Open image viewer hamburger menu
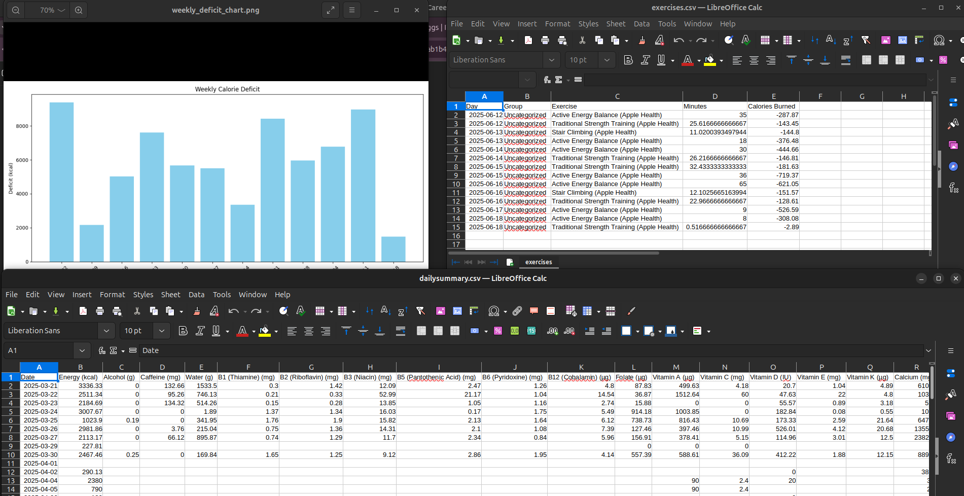 (352, 10)
